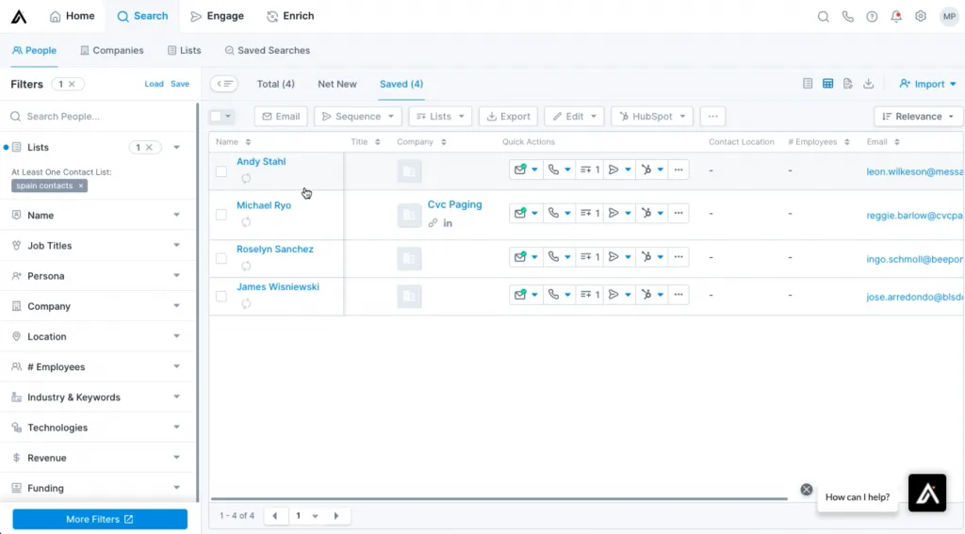Open the Relevance sort dropdown

(x=918, y=117)
